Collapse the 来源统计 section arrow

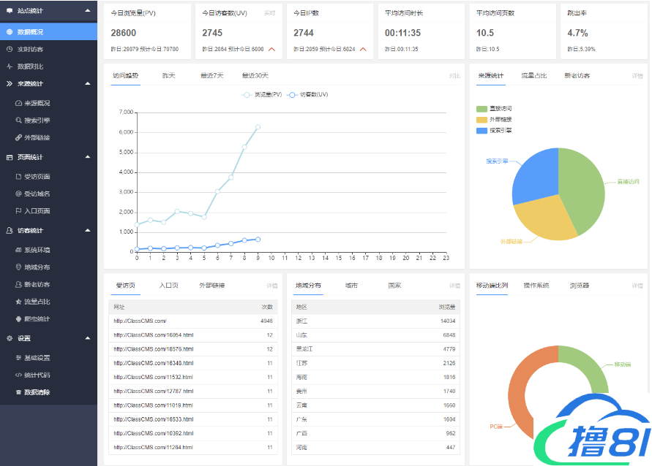[x=88, y=84]
